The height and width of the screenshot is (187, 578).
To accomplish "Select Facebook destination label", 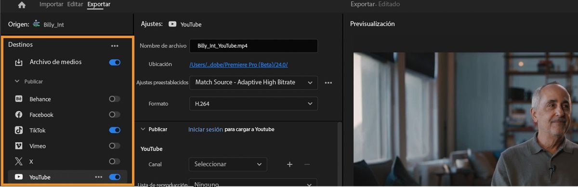I will pyautogui.click(x=41, y=115).
